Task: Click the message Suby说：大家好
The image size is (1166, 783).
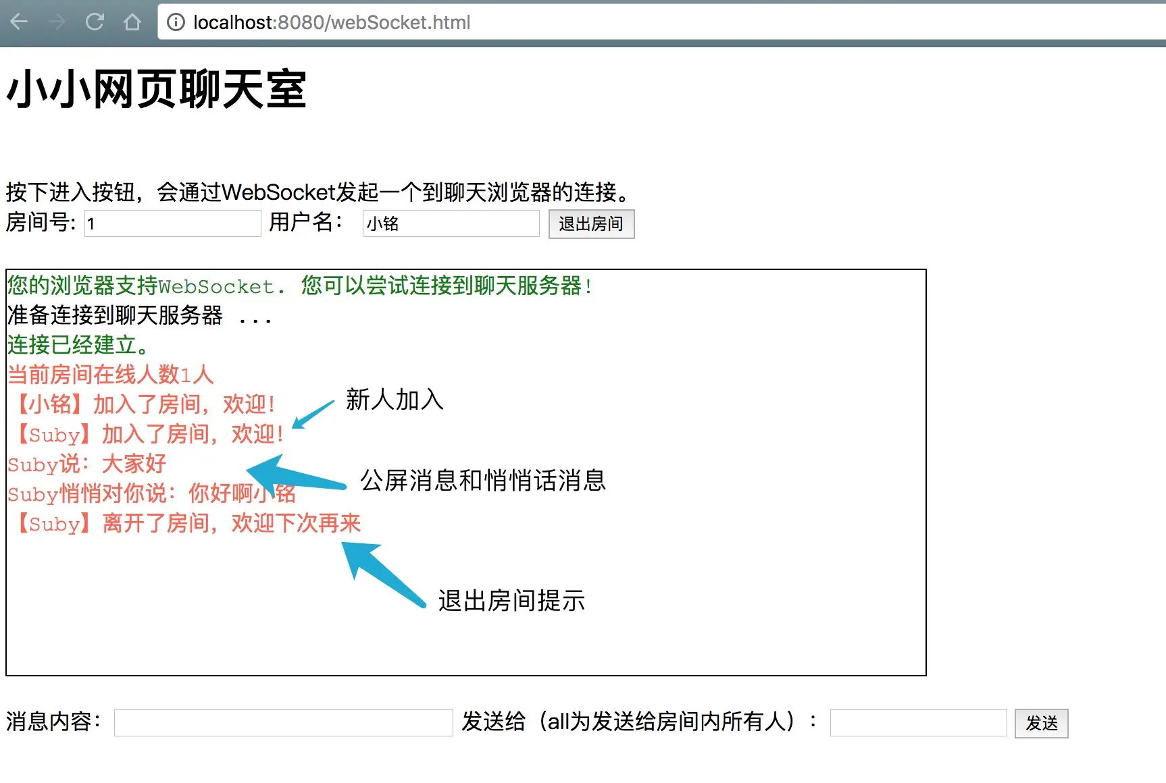Action: click(87, 464)
